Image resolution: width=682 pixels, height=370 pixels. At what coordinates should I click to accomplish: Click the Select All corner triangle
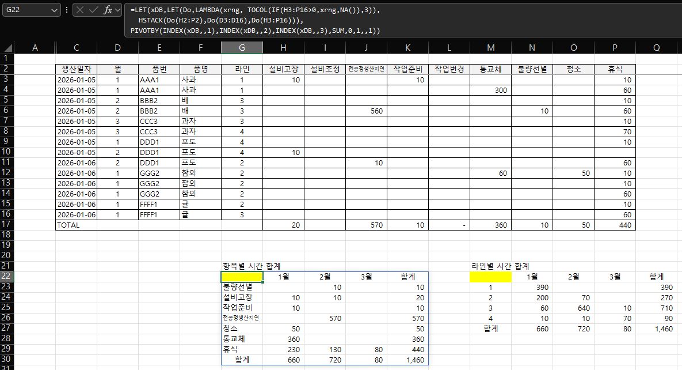pyautogui.click(x=7, y=48)
